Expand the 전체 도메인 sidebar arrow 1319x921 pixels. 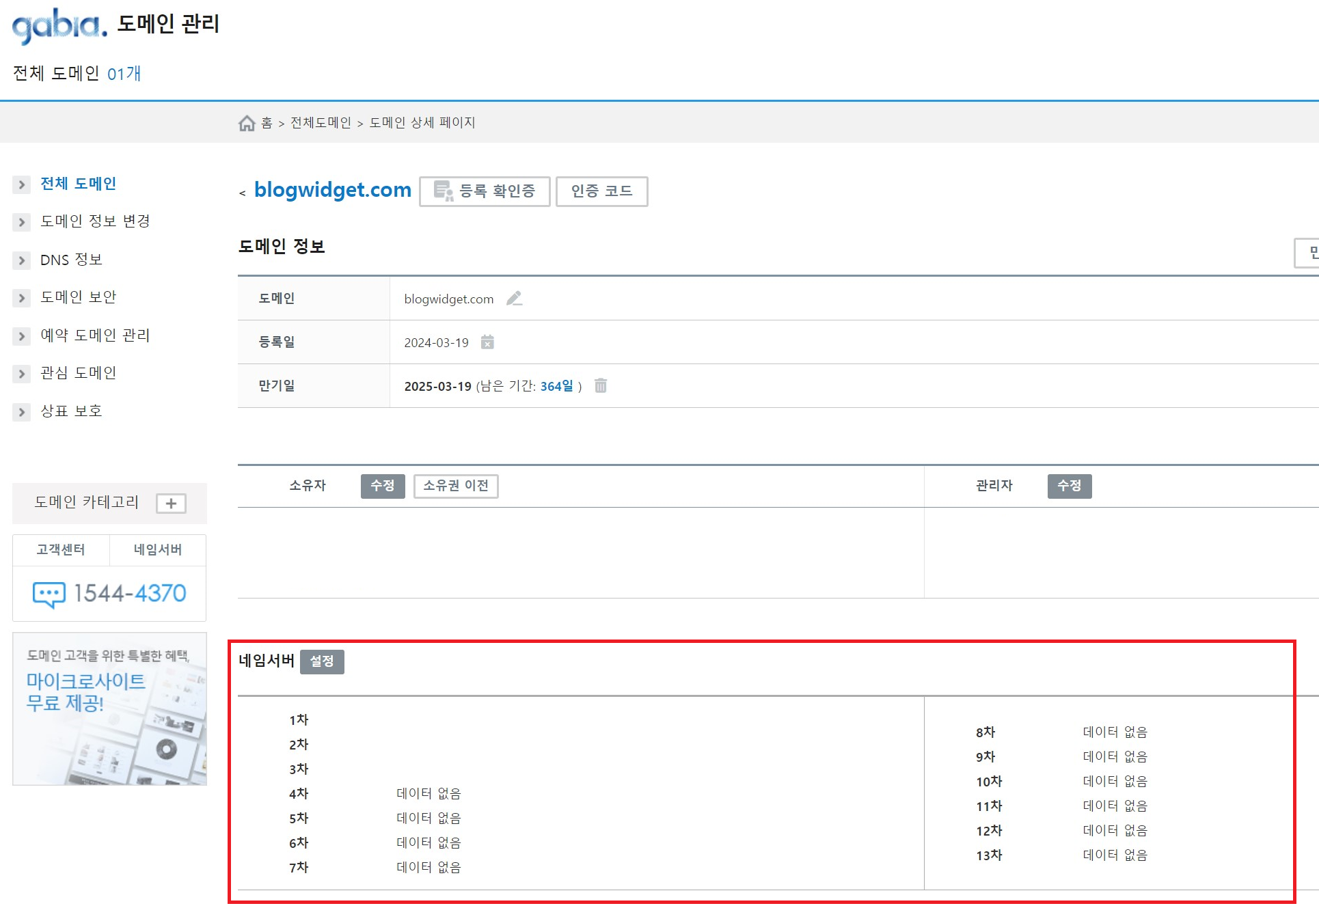point(22,184)
